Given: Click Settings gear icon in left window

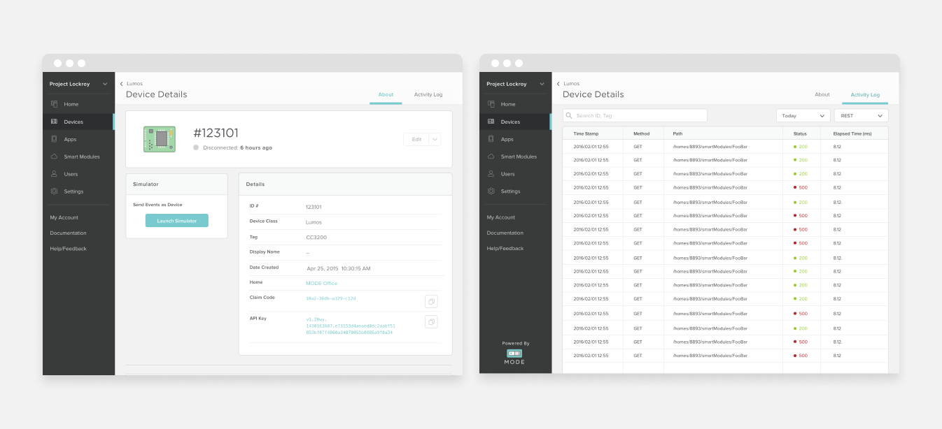Looking at the screenshot, I should [54, 191].
